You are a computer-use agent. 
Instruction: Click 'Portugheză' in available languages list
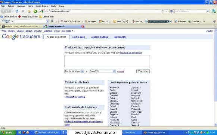(137, 112)
